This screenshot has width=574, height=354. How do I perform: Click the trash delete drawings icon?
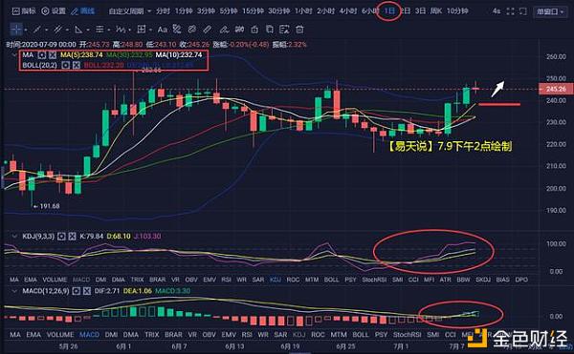[299, 30]
